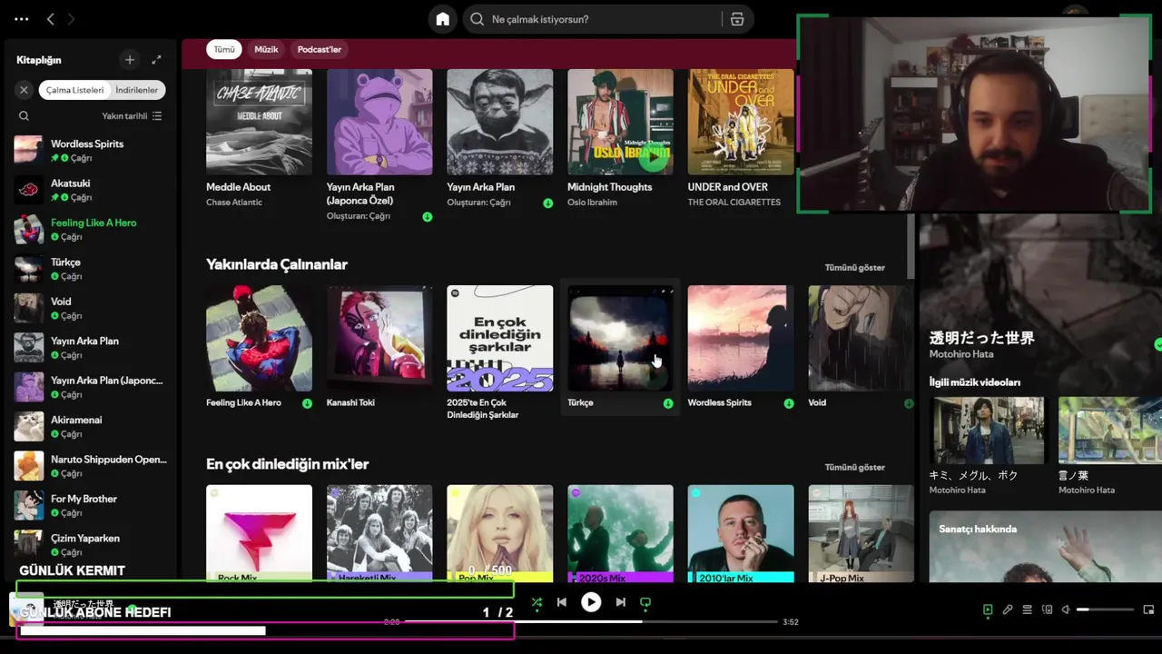Open Akiramenai playlist in sidebar

[x=91, y=427]
